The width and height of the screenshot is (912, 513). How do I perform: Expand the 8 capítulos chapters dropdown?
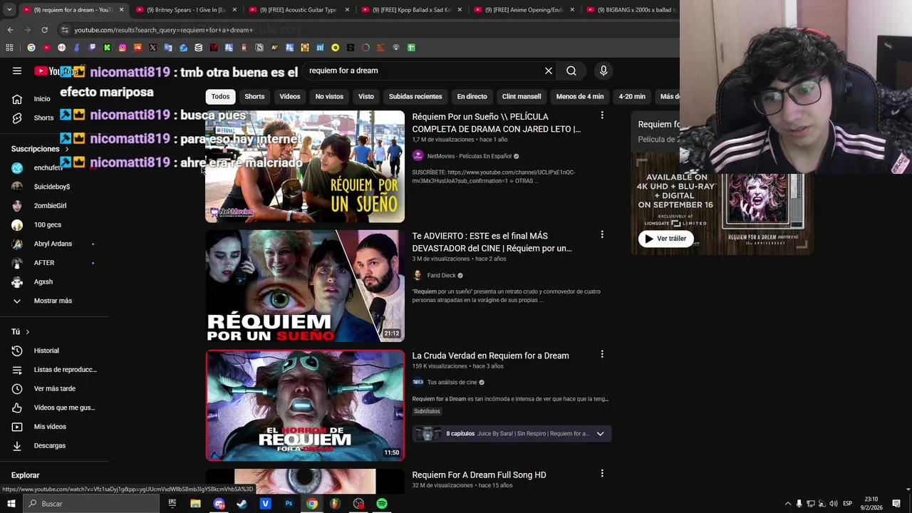600,434
